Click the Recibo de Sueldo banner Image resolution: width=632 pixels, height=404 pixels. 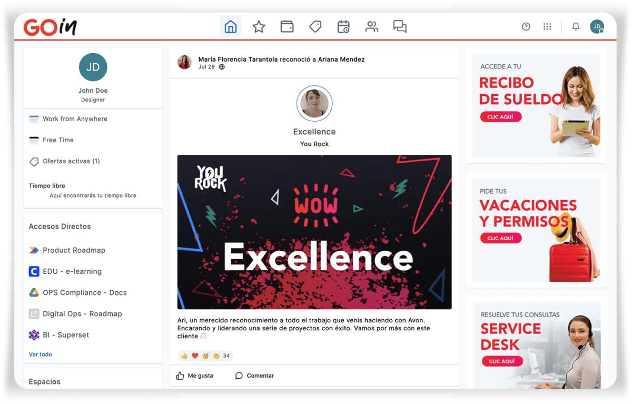point(536,106)
